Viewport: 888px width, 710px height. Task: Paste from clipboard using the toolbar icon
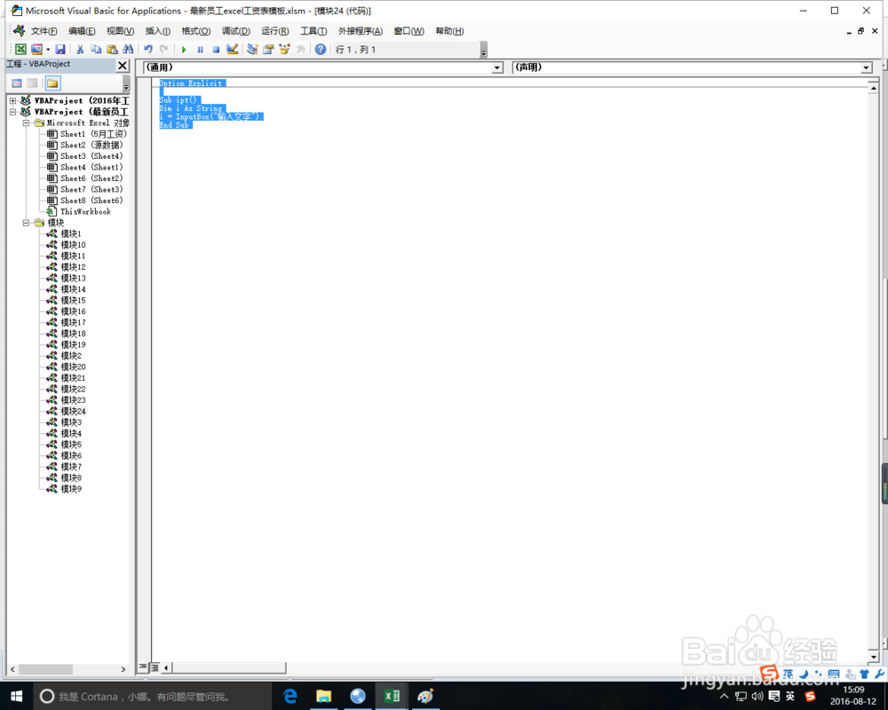(x=112, y=50)
